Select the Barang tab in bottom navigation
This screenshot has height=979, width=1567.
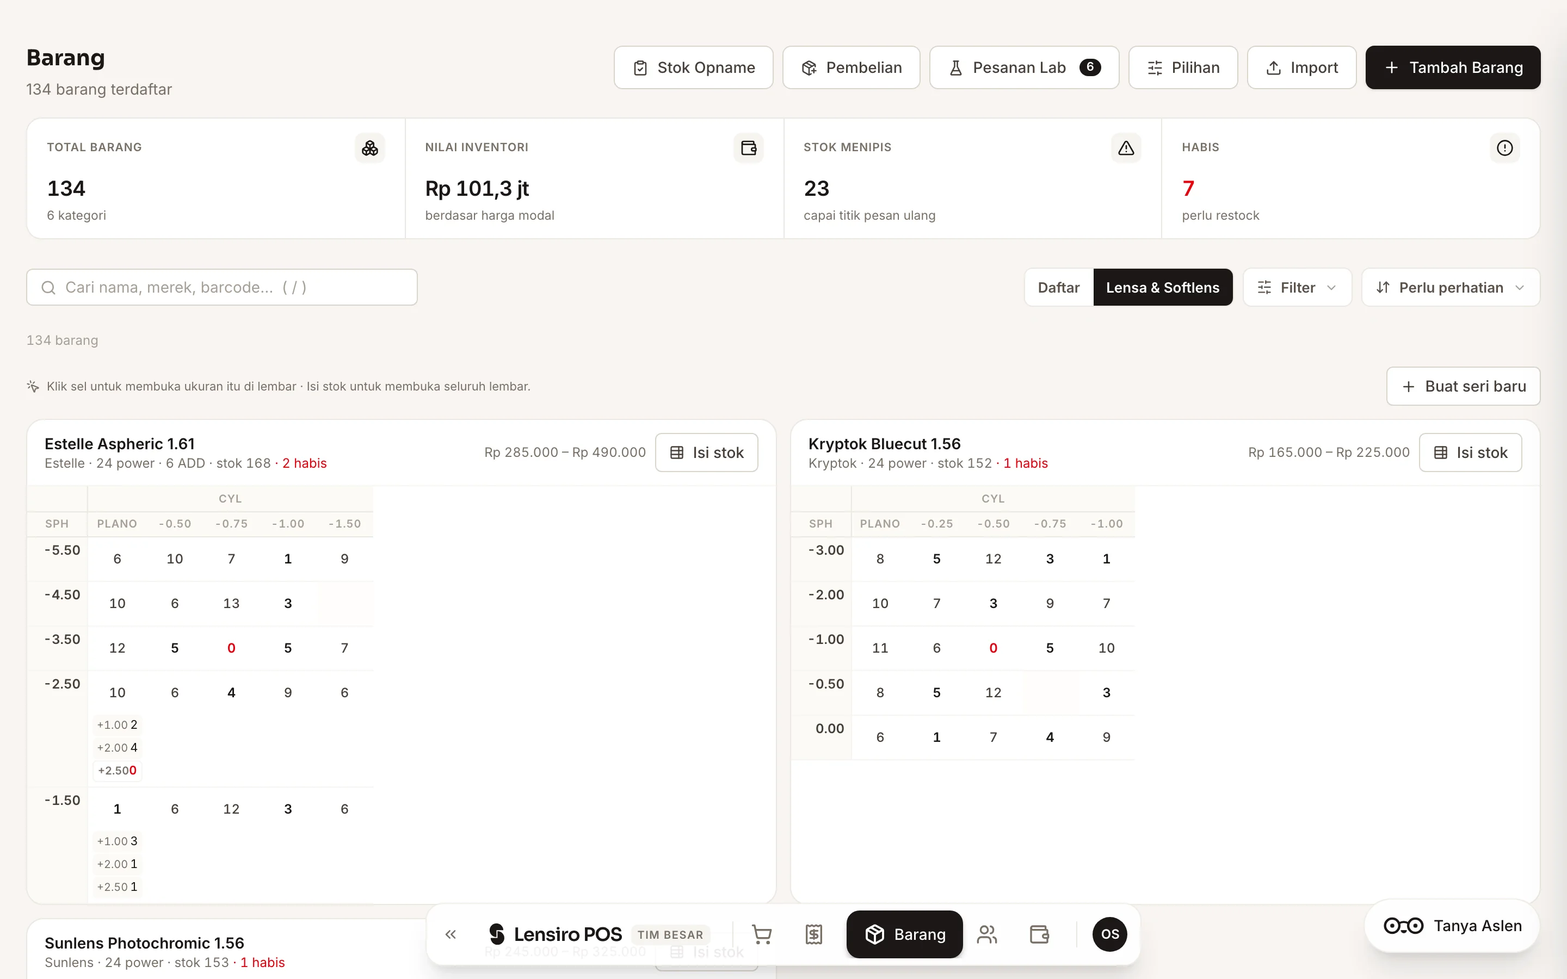click(x=905, y=934)
